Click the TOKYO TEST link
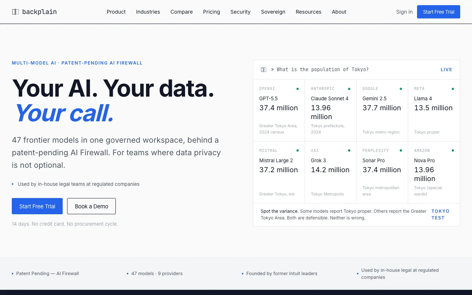Viewport: 472px width, 295px height. [441, 215]
